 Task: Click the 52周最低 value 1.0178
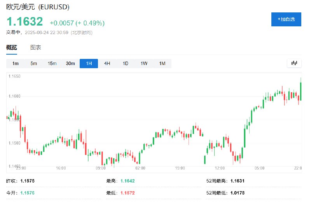(x=237, y=193)
